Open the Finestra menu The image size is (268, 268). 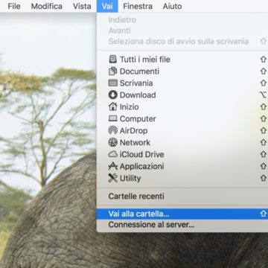(x=138, y=6)
